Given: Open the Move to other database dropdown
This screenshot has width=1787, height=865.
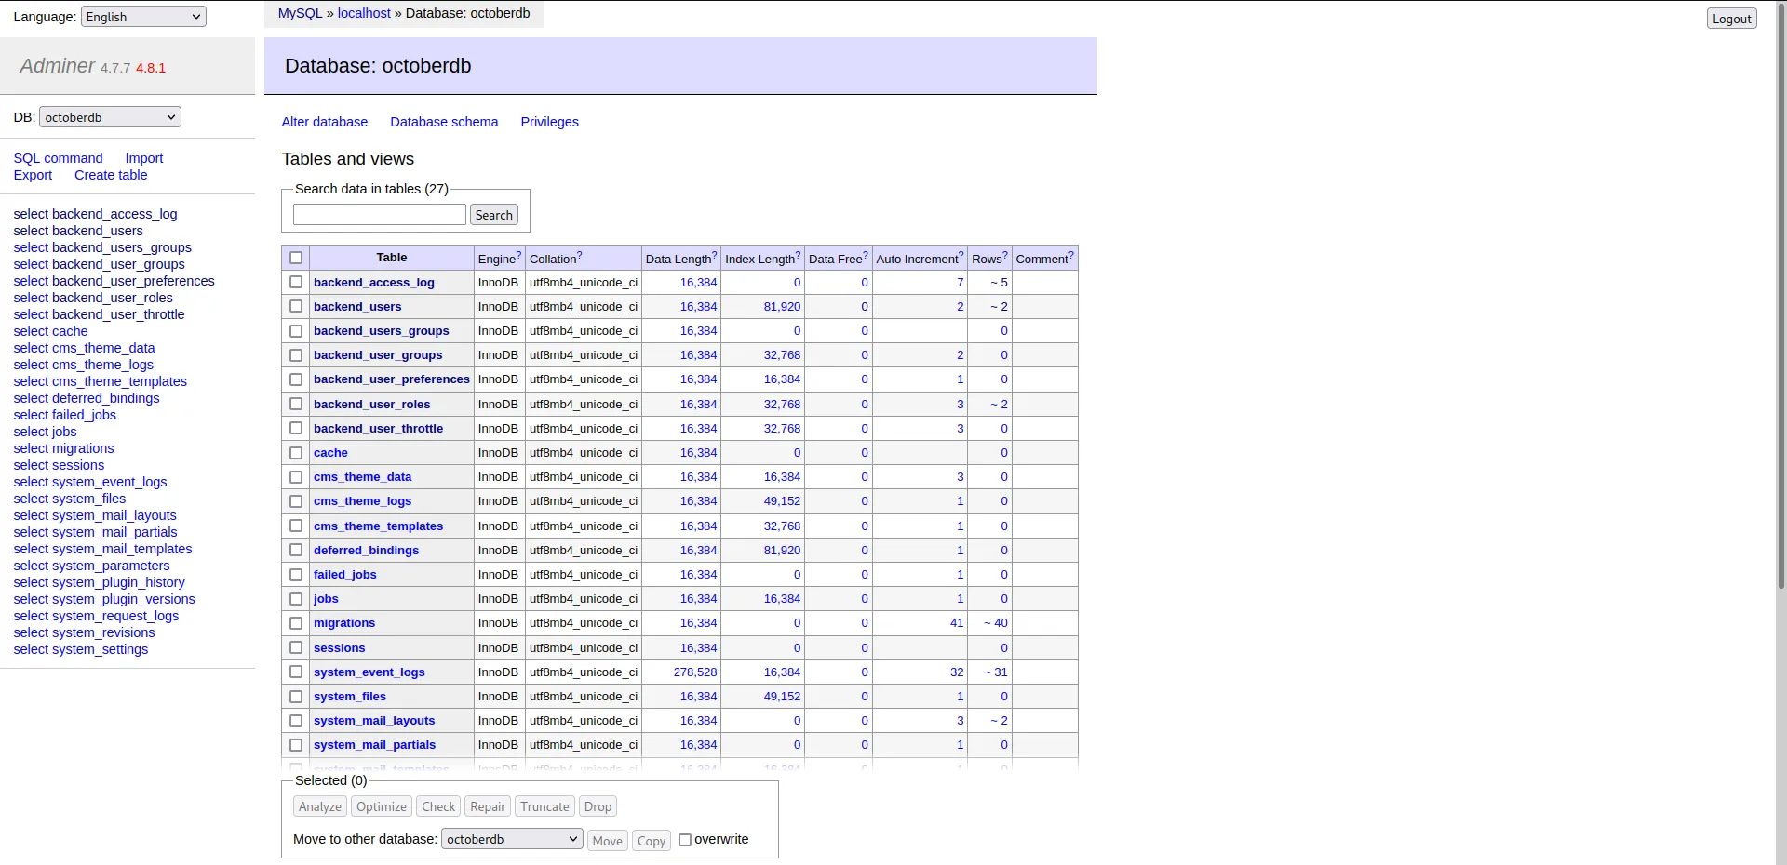Looking at the screenshot, I should (512, 839).
